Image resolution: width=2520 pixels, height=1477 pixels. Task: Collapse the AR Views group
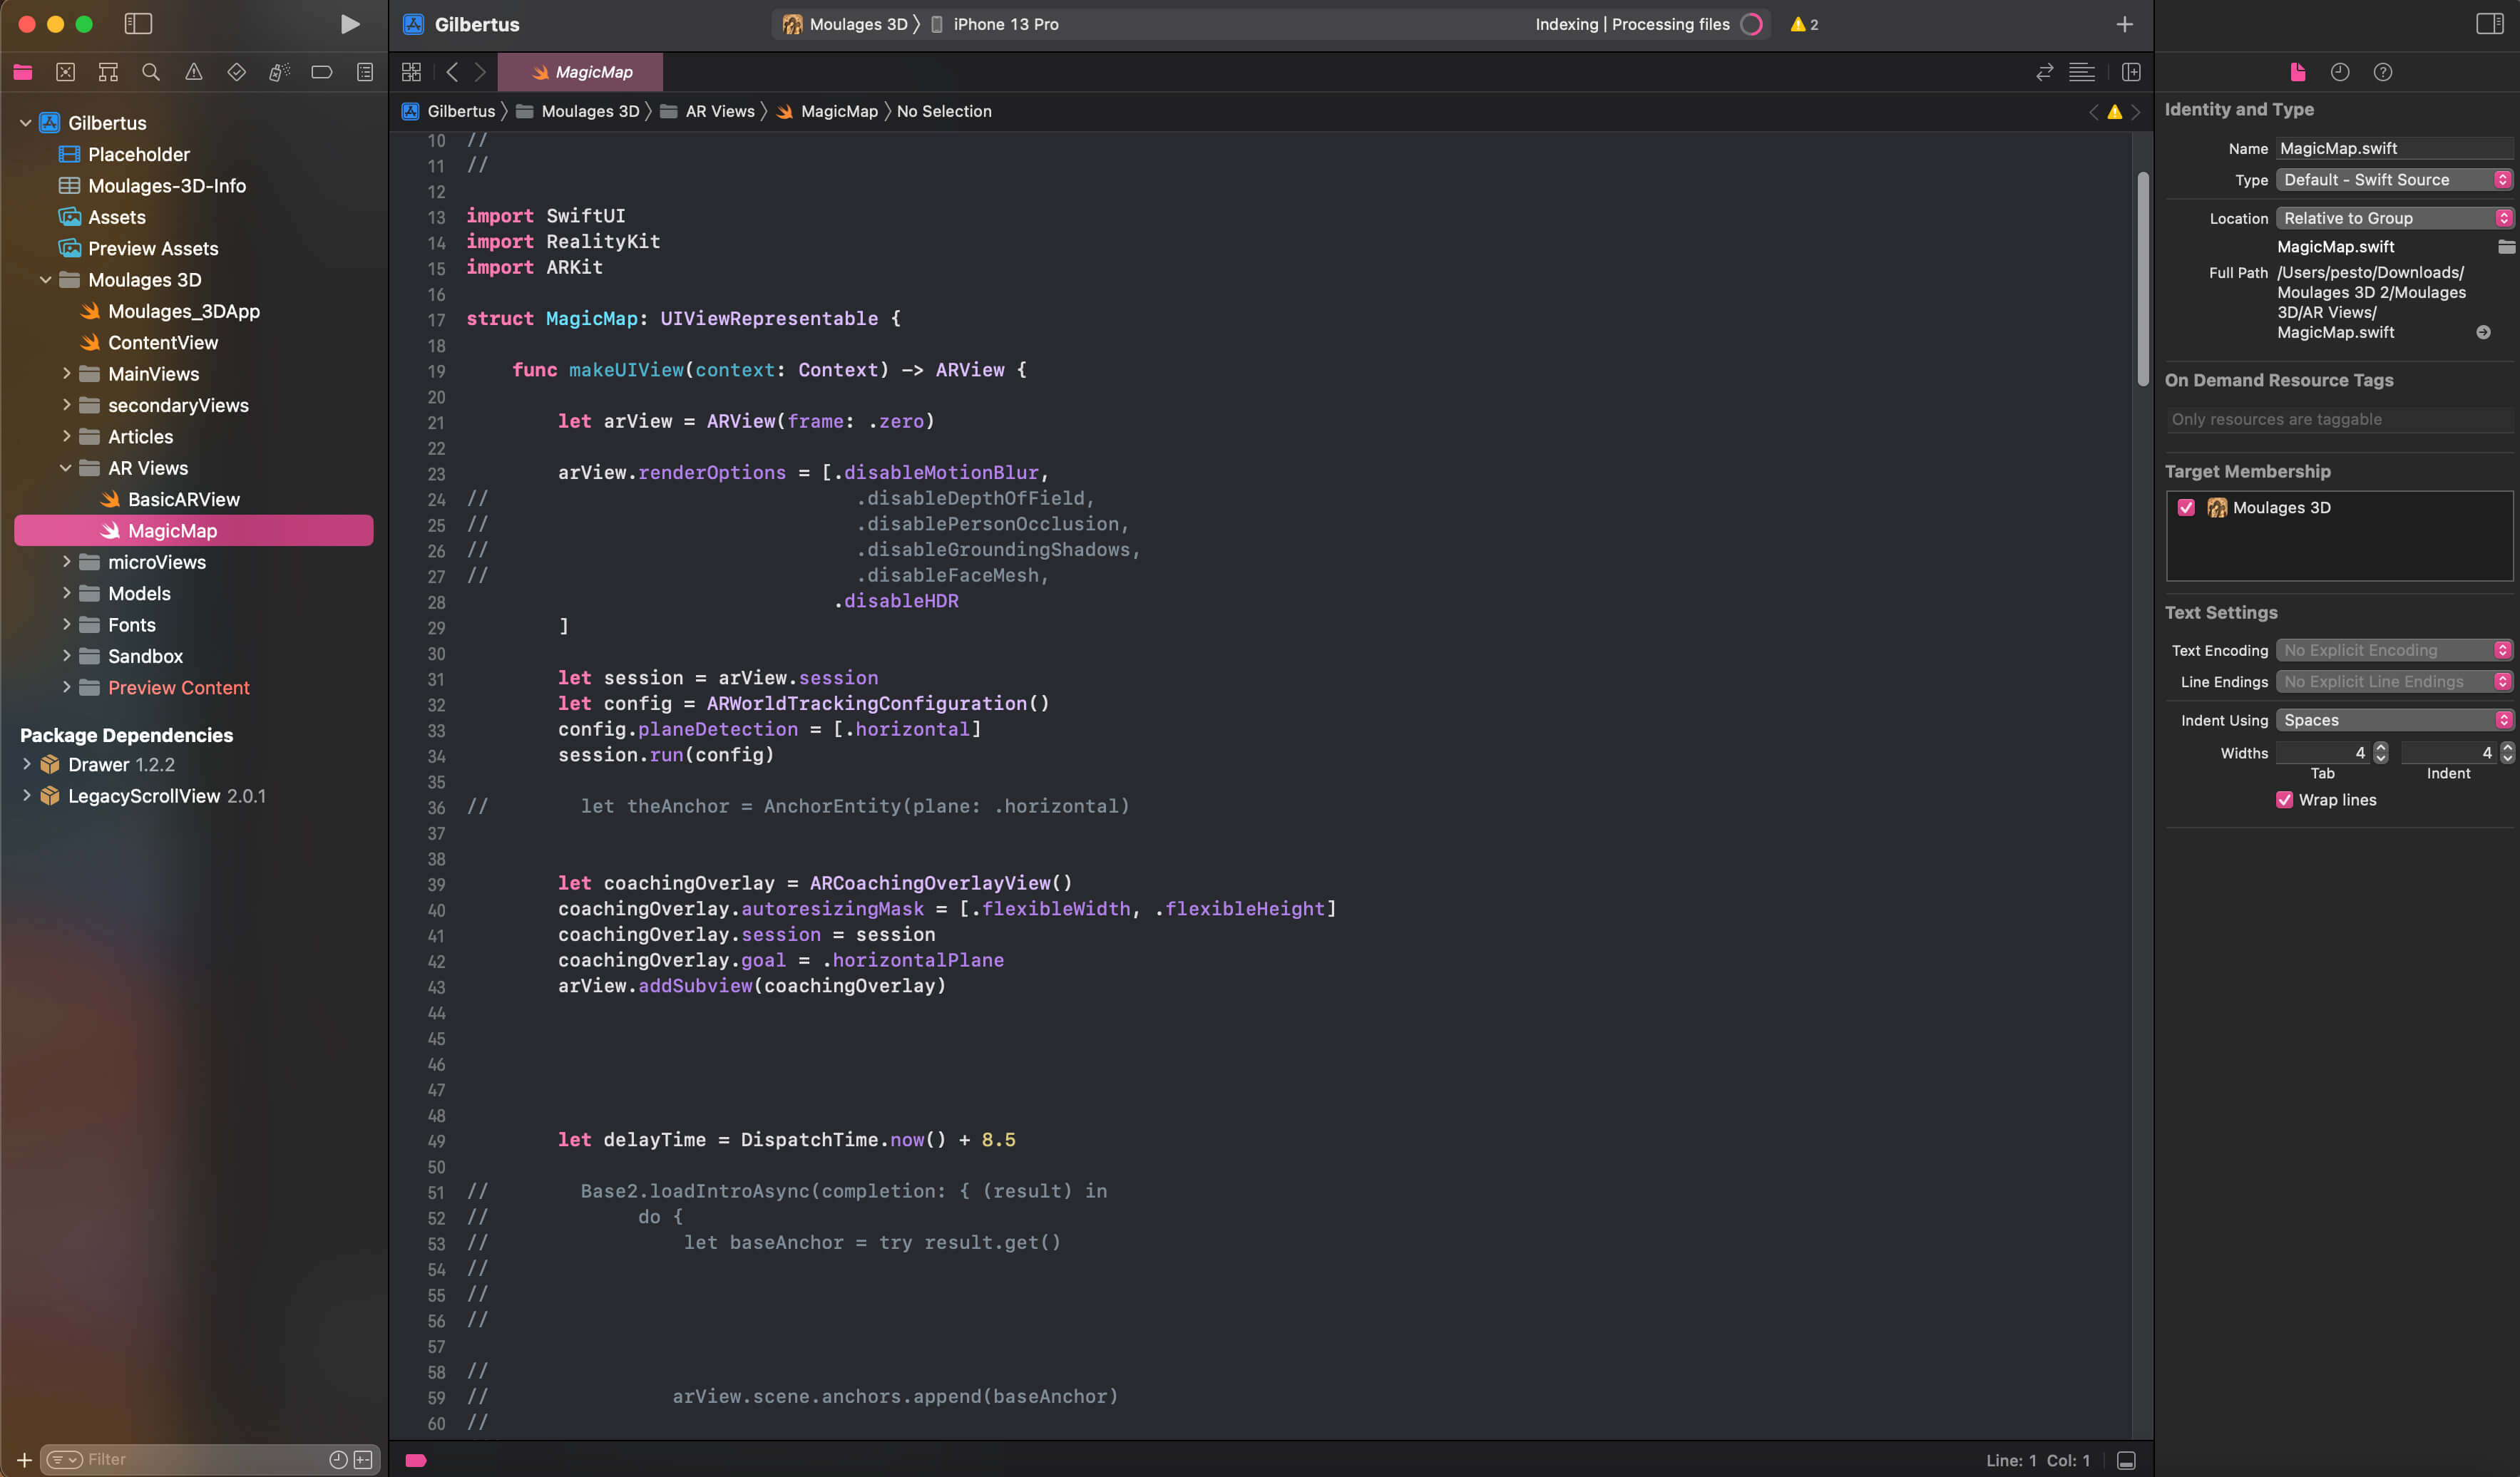64,467
